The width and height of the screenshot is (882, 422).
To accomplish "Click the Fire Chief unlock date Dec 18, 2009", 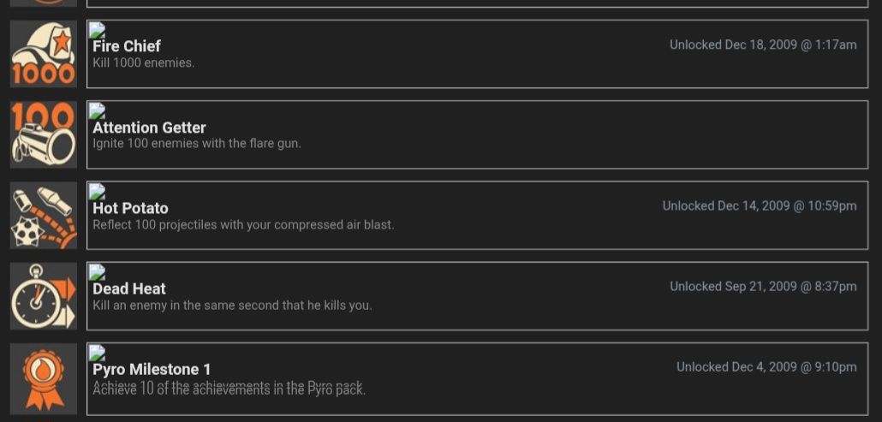I will [762, 45].
